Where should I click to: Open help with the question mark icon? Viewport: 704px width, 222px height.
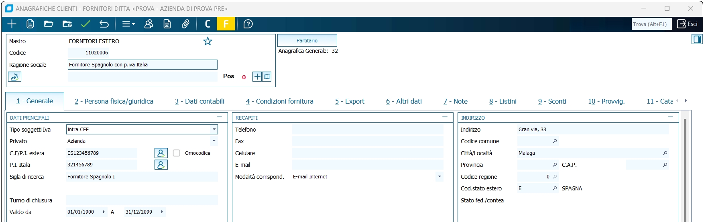click(x=248, y=24)
